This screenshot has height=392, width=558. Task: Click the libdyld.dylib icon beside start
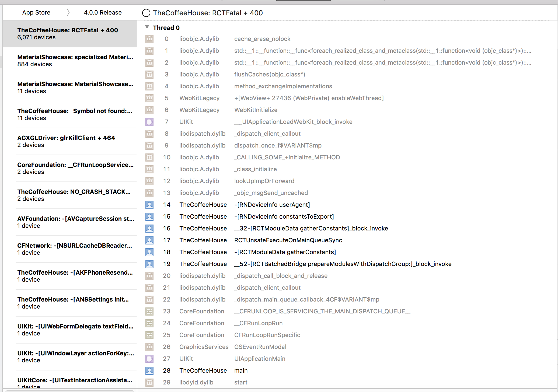[x=149, y=382]
